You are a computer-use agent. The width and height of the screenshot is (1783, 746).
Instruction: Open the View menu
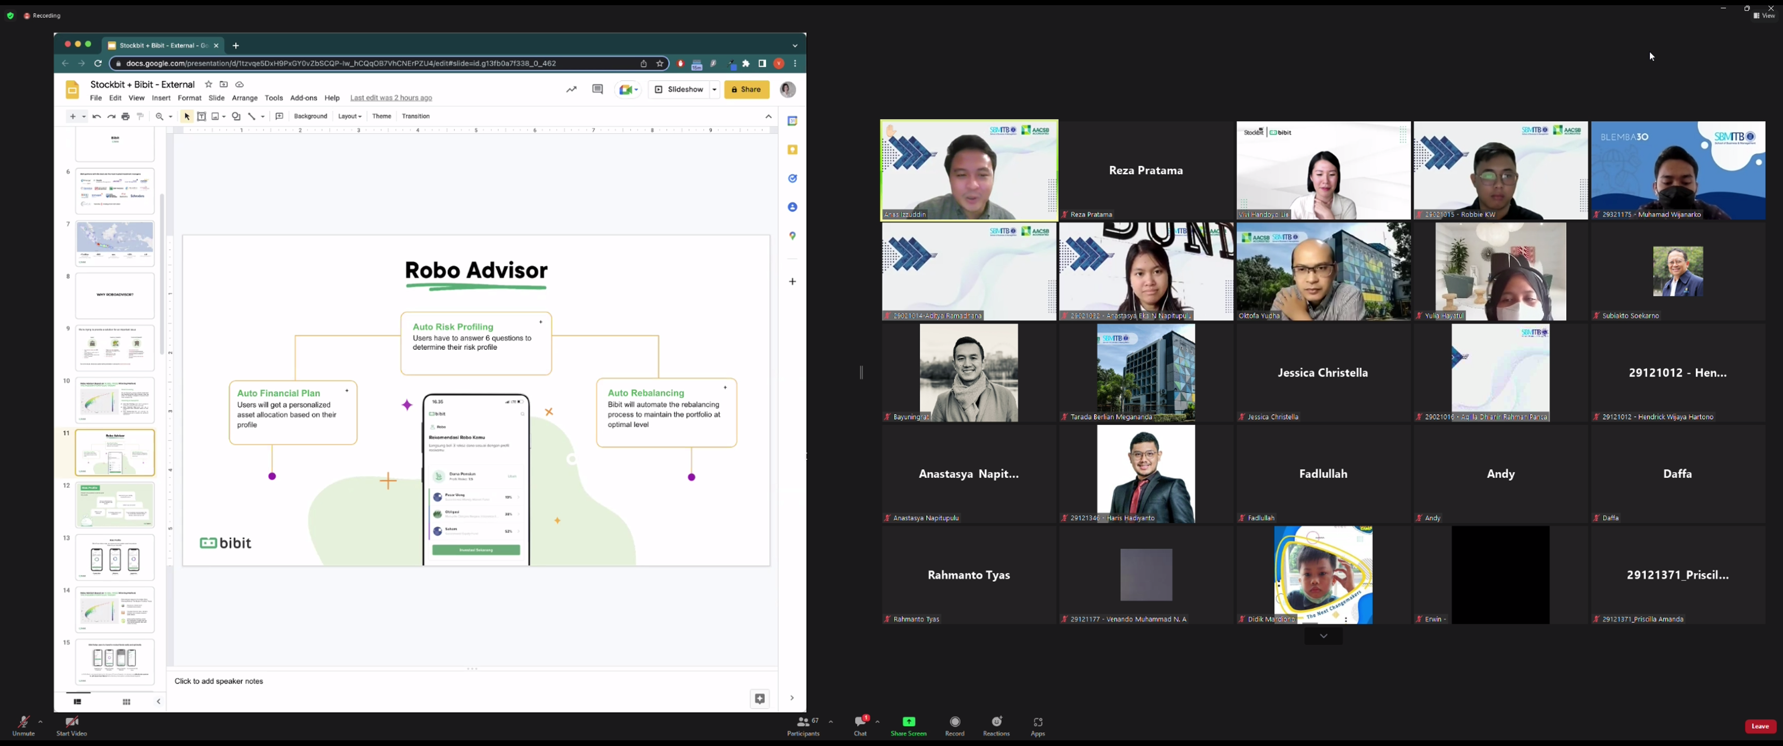click(x=136, y=98)
